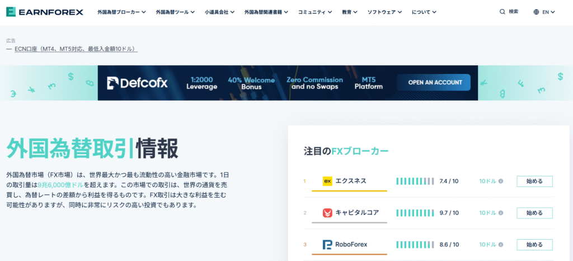This screenshot has height=261, width=573.
Task: Click the info icon in the キャピタルコア row
Action: tap(501, 213)
